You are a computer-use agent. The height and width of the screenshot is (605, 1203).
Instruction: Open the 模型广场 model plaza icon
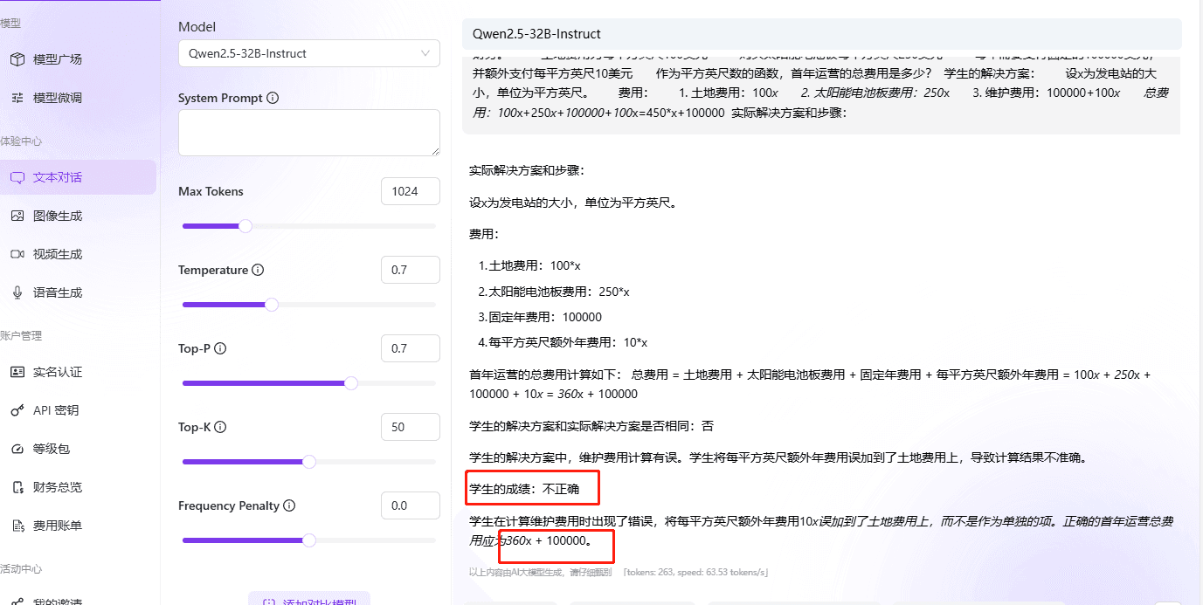17,58
